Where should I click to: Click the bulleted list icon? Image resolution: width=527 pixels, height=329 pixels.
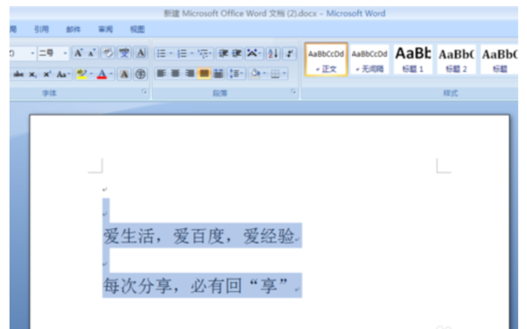click(163, 54)
